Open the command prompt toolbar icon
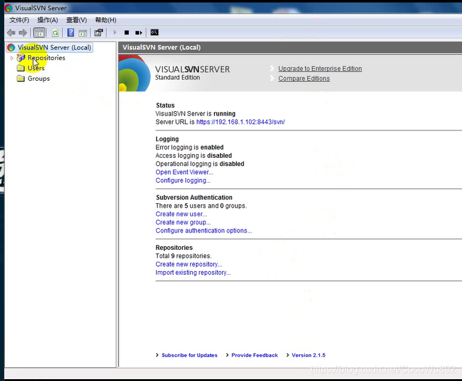Screen dimensions: 462x381 (154, 32)
